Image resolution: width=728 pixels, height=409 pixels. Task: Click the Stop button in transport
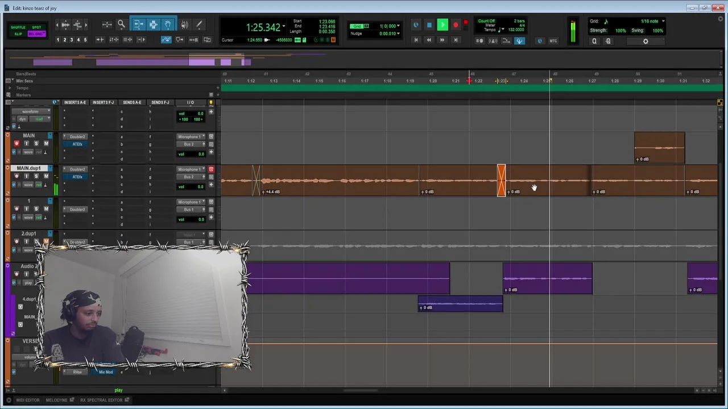coord(429,24)
